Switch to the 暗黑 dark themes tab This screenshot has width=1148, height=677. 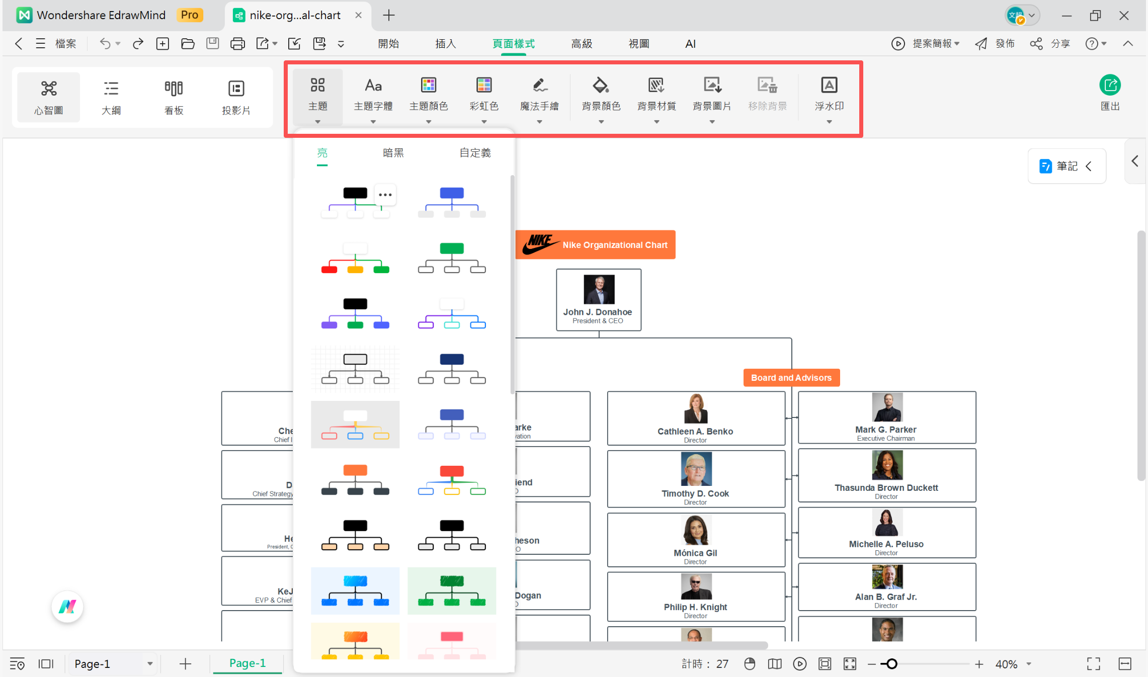[x=393, y=153]
